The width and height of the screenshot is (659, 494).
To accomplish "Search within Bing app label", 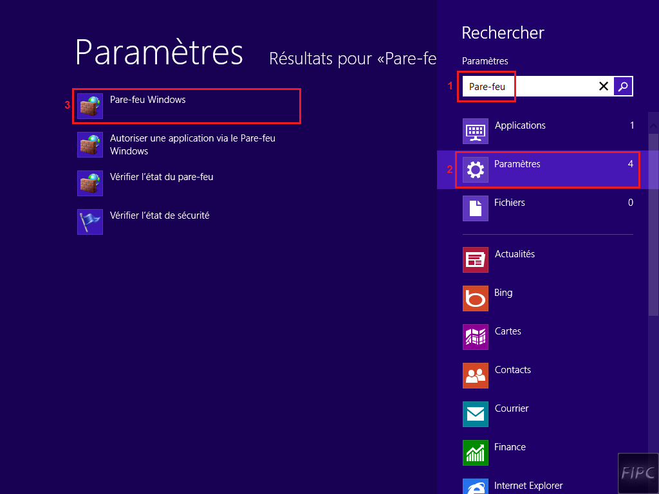I will (503, 293).
